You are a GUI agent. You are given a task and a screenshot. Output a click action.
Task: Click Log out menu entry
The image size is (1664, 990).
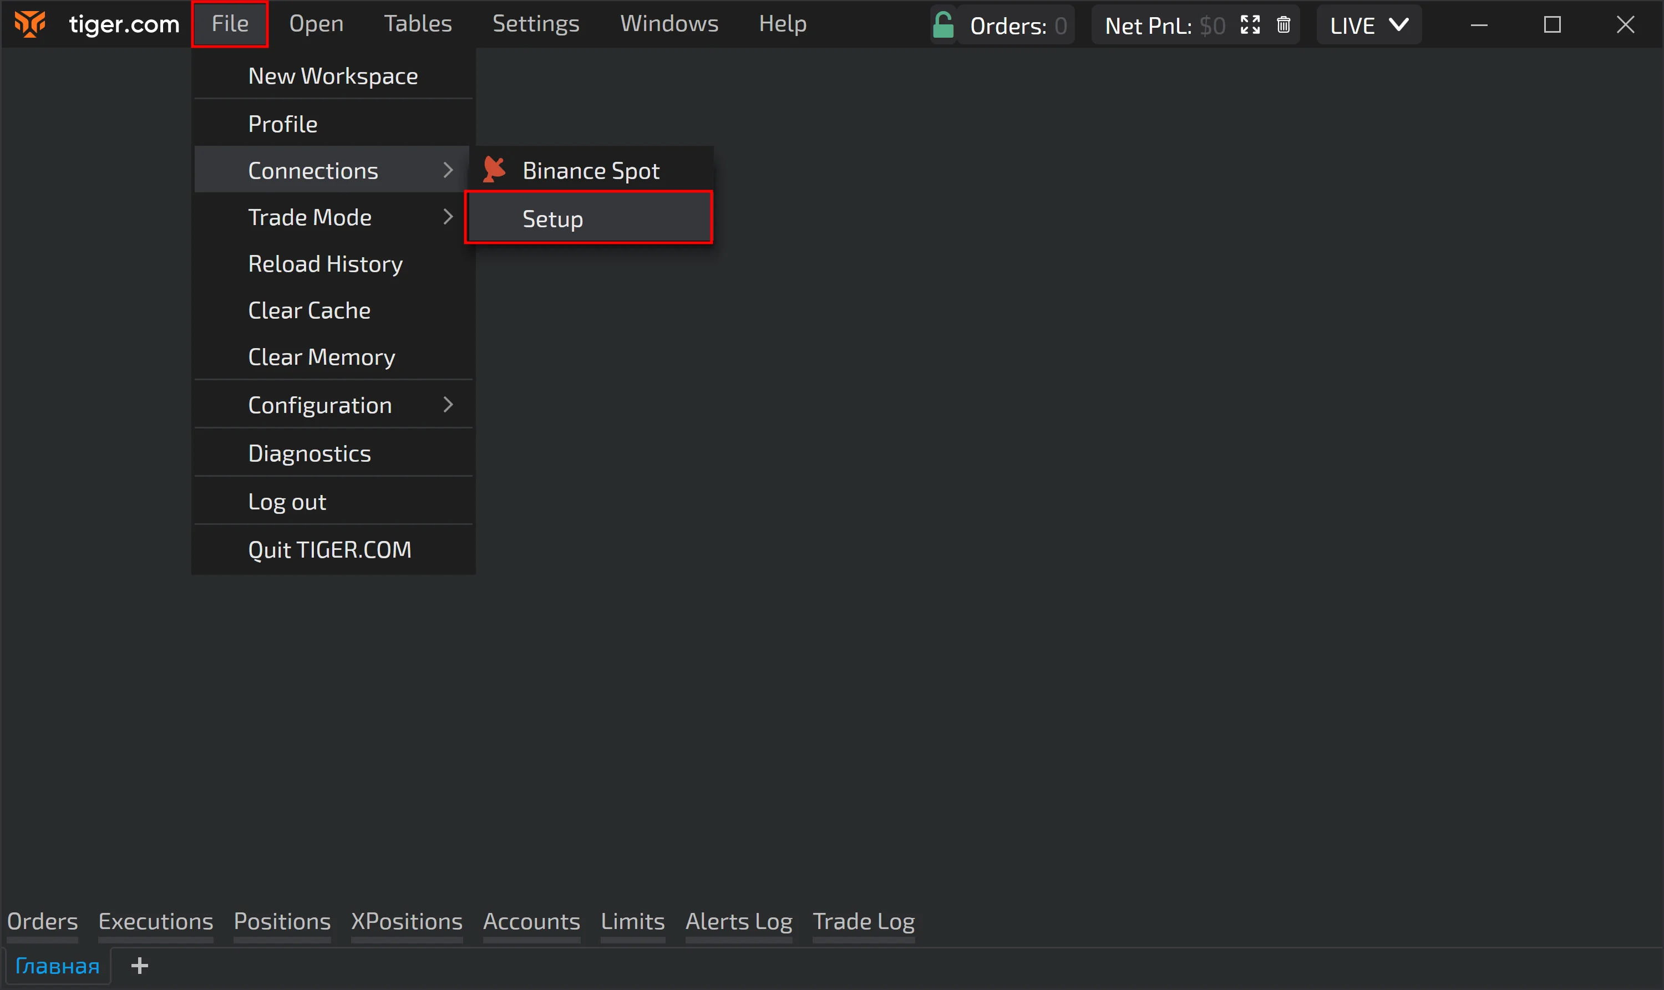(x=287, y=502)
